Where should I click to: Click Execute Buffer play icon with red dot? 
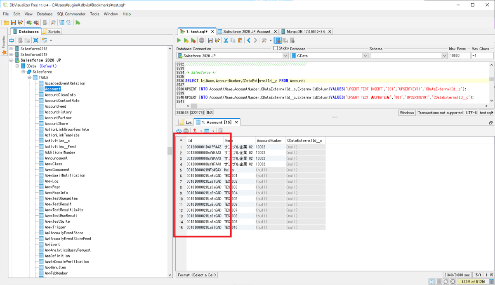[193, 40]
